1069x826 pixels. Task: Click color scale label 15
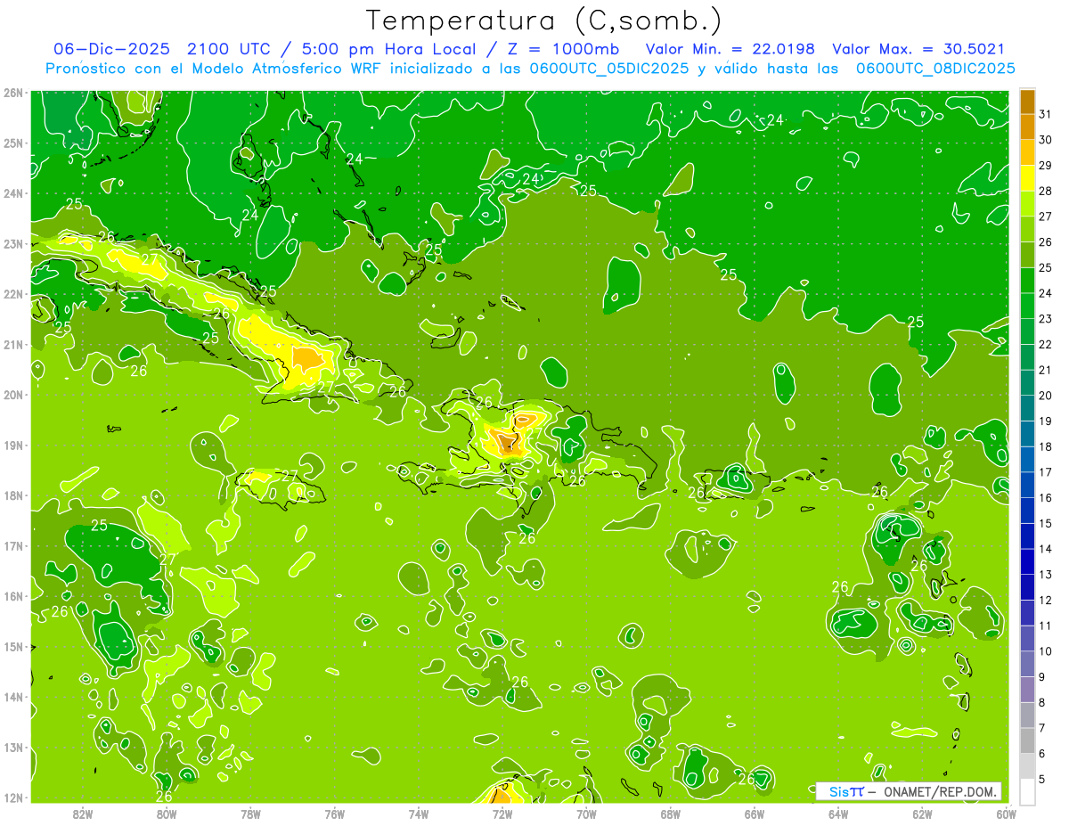(1046, 523)
